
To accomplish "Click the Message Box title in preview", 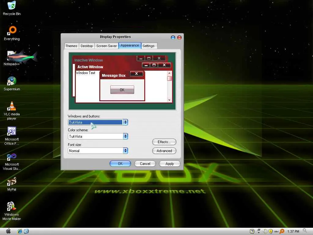I will click(x=114, y=76).
